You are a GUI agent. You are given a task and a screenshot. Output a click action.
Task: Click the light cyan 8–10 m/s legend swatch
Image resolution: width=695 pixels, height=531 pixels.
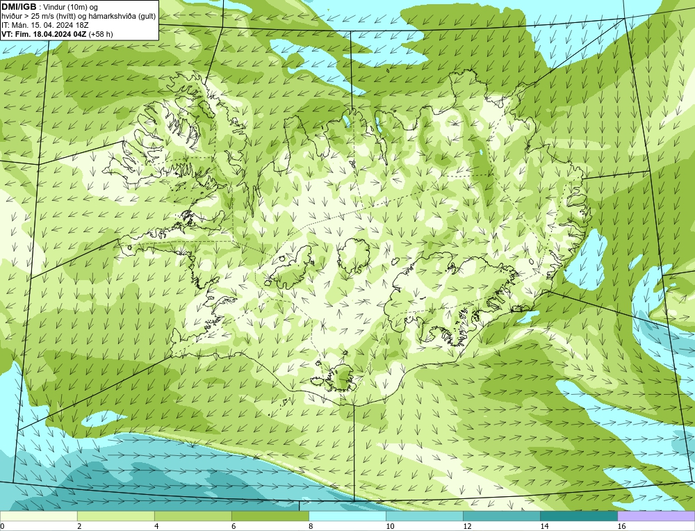(347, 516)
